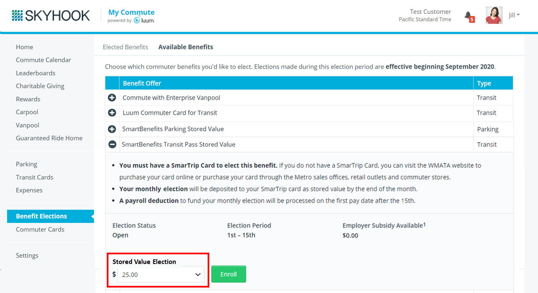
Task: Open Commuter Cards in the sidebar
Action: 40,230
